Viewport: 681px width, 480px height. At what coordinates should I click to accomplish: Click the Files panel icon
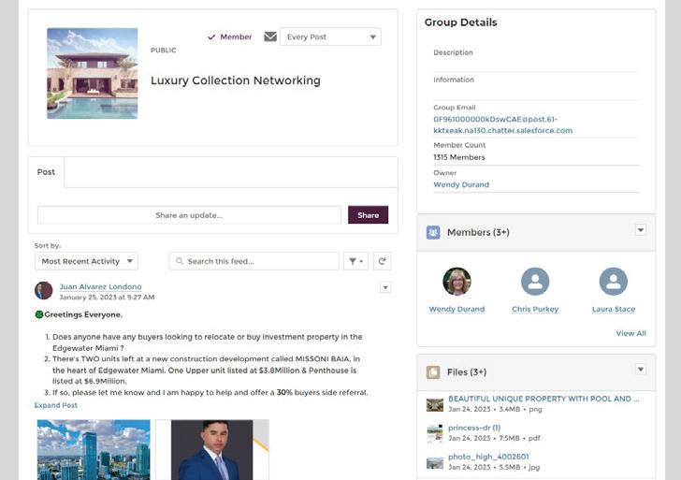[433, 371]
